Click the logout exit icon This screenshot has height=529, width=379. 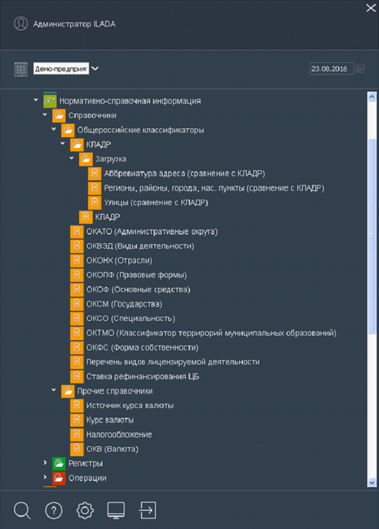click(x=148, y=510)
